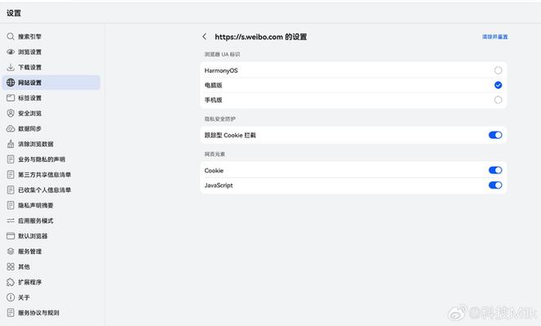Click the info circle icon for 关于
The width and height of the screenshot is (541, 326).
pos(11,297)
